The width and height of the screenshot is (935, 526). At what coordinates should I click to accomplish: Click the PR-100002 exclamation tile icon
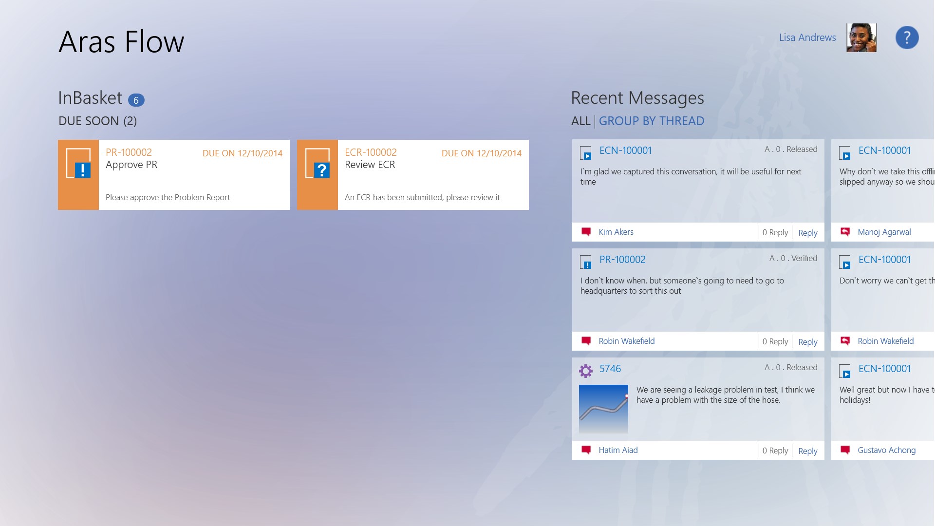tap(78, 164)
